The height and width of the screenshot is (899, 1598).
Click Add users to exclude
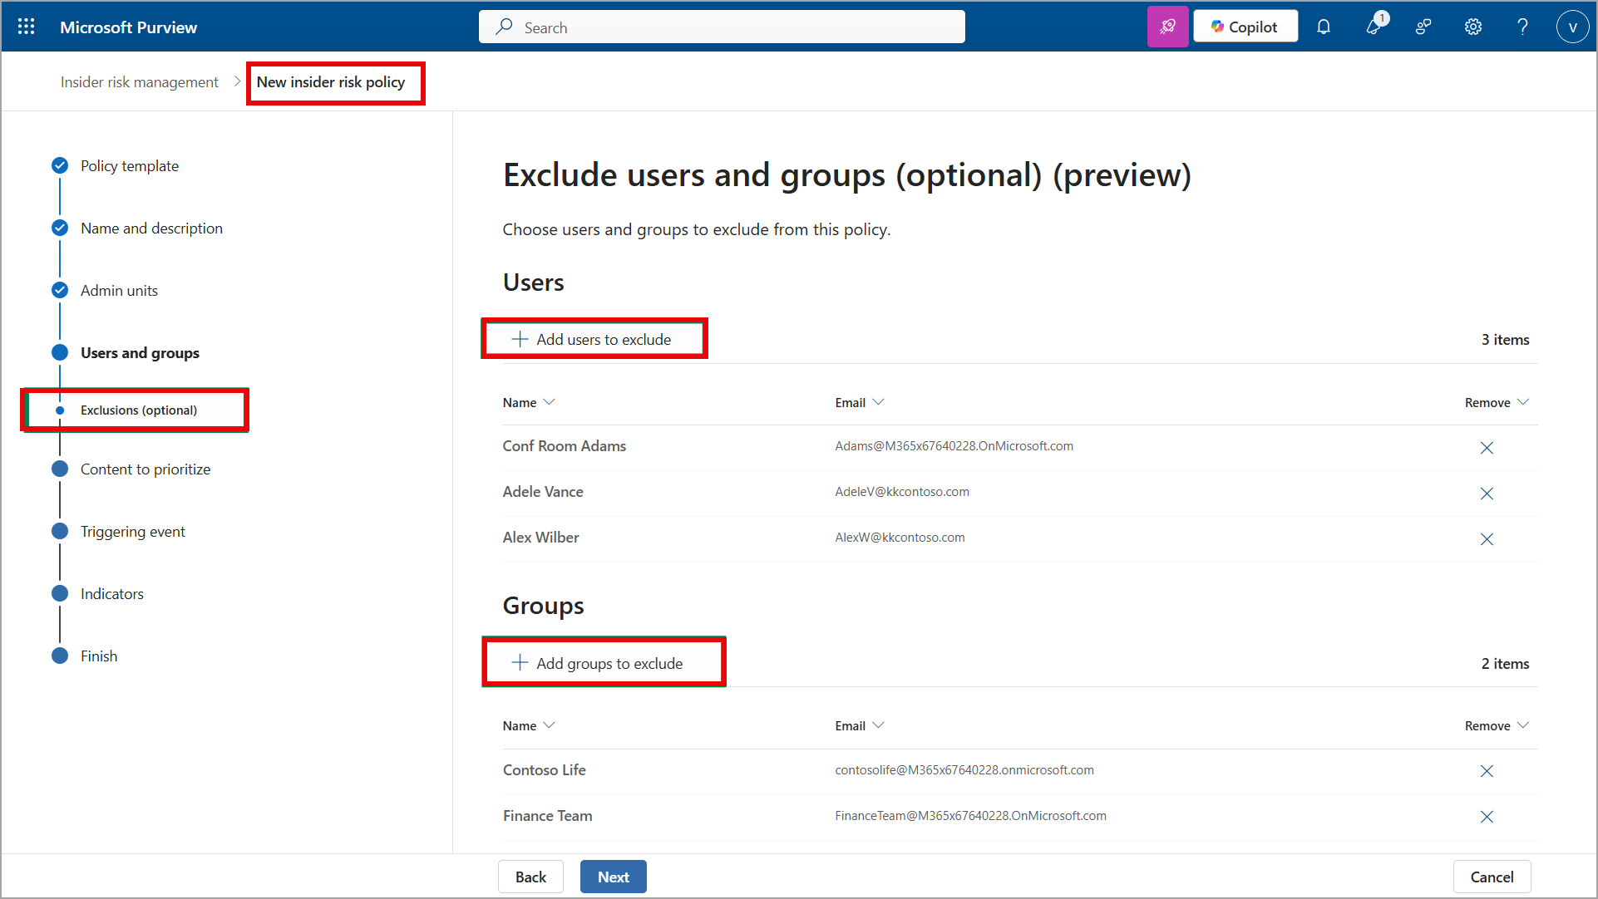point(594,338)
